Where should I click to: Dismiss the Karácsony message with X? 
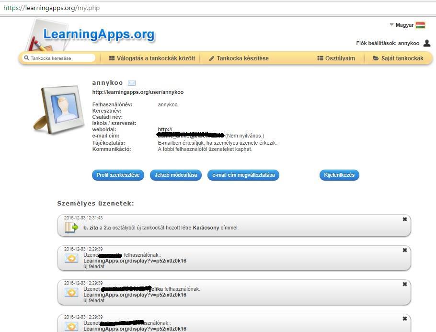(x=405, y=219)
